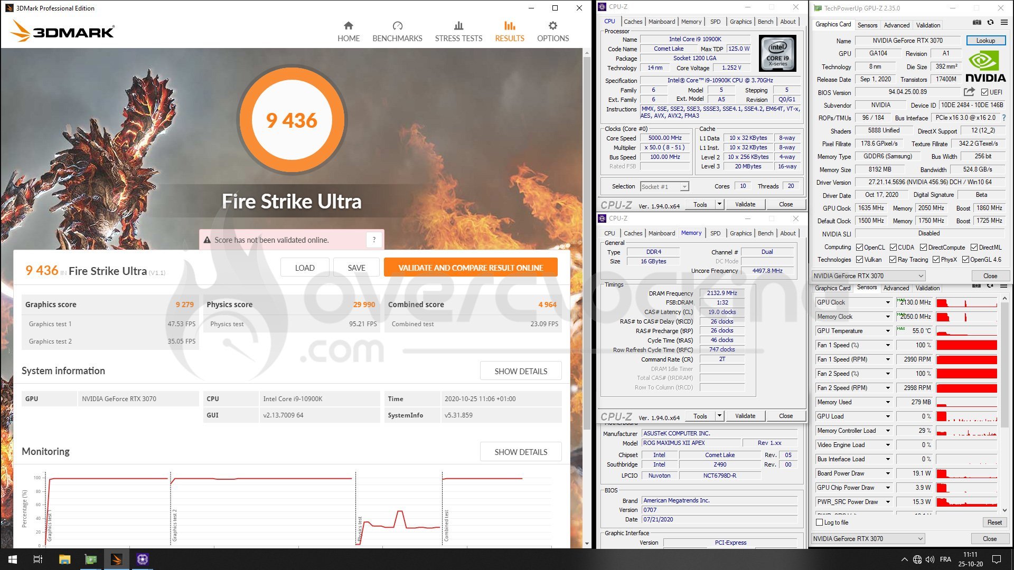This screenshot has width=1014, height=570.
Task: Show details for Monitoring
Action: (521, 452)
